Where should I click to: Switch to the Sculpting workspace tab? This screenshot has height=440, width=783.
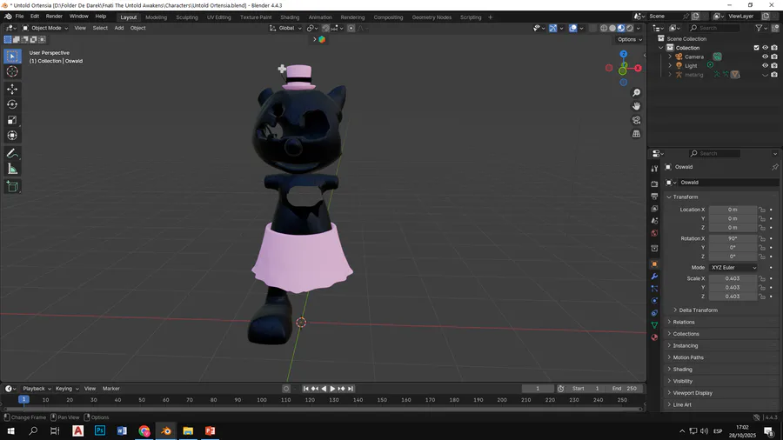187,17
